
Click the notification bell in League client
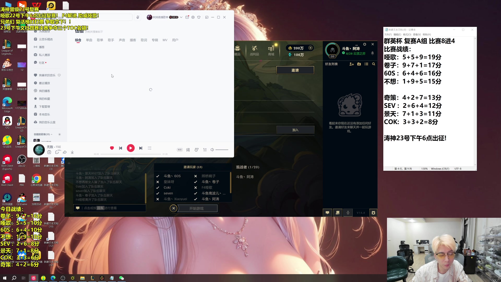(373, 53)
